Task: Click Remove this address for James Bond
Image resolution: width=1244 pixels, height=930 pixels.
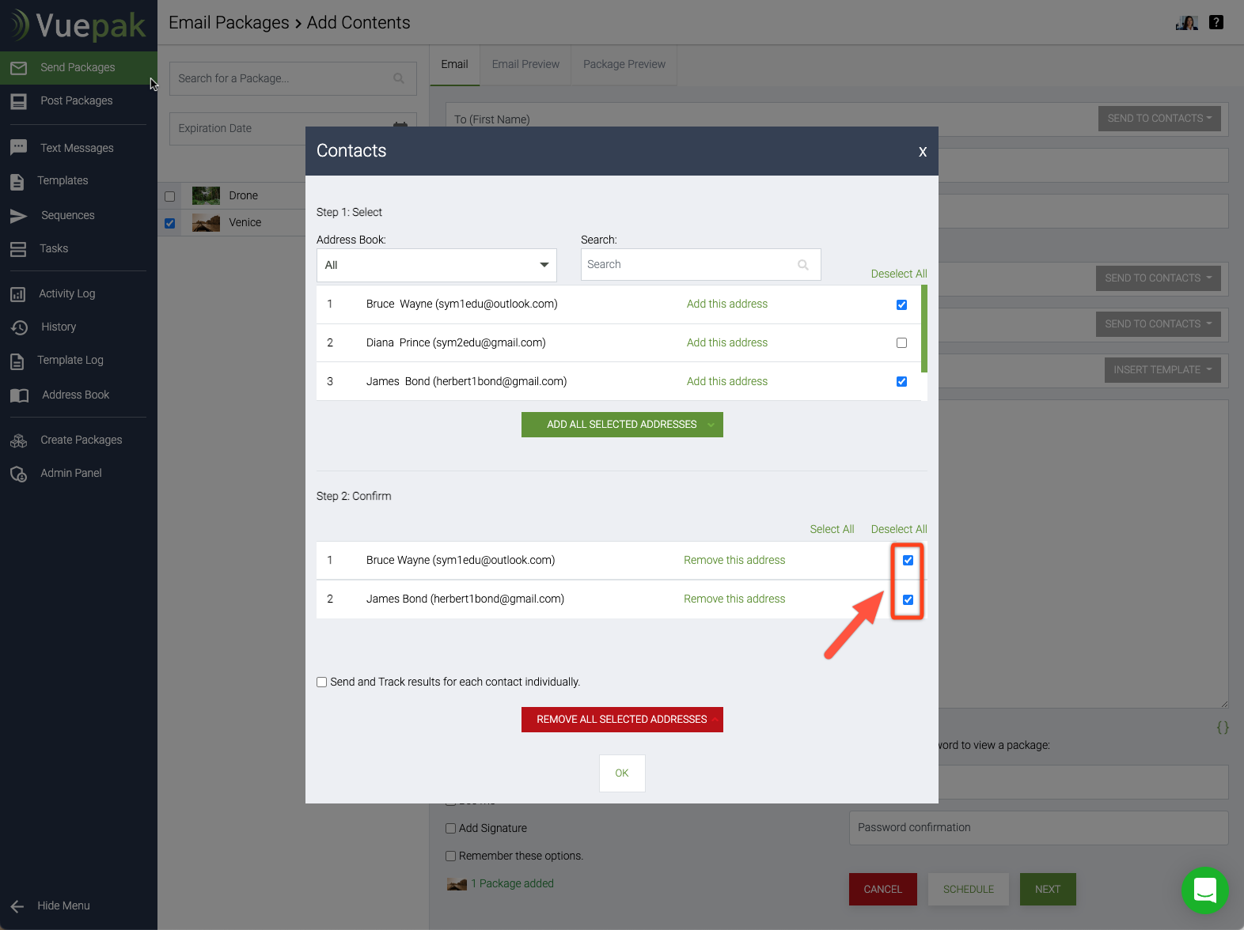Action: pos(734,599)
